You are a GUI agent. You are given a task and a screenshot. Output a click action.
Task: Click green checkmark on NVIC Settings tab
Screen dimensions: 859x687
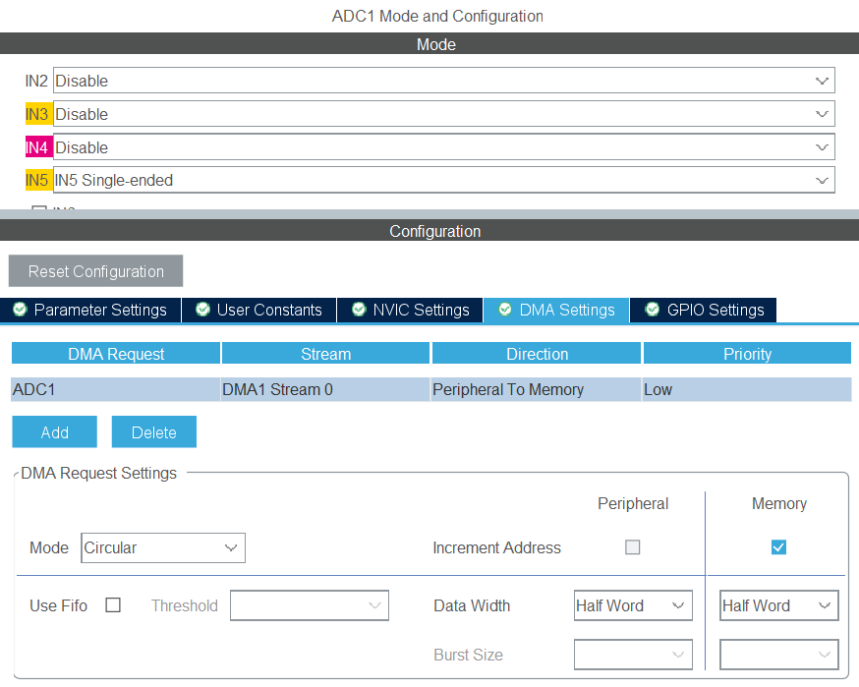(x=359, y=310)
